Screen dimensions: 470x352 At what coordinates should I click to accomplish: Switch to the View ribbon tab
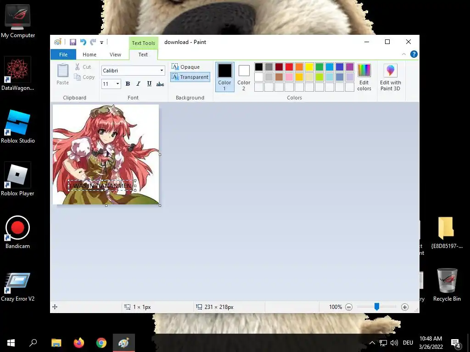tap(115, 55)
